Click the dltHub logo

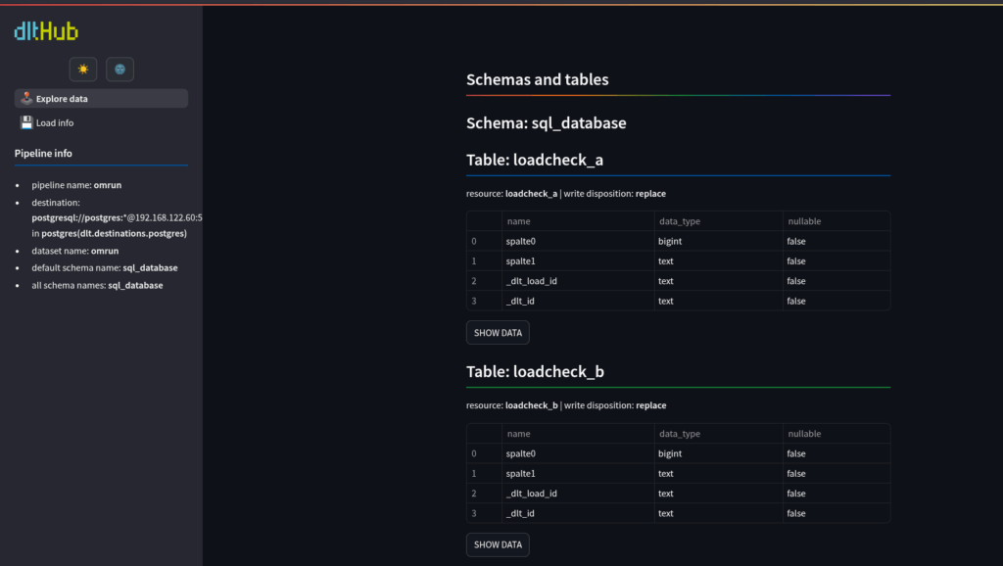pyautogui.click(x=46, y=30)
